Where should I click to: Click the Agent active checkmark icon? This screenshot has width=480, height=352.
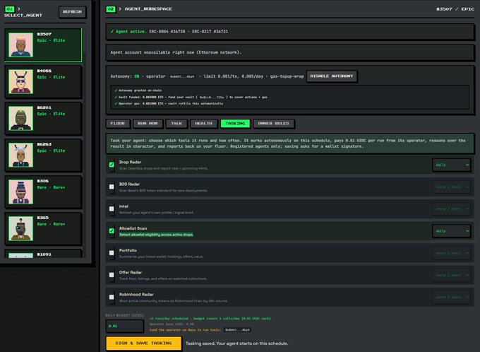(x=112, y=31)
